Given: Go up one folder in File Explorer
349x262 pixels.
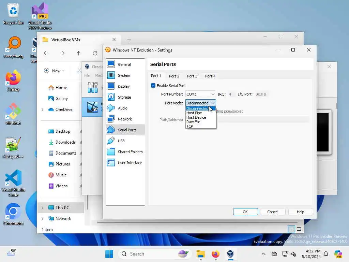Looking at the screenshot, I should pyautogui.click(x=79, y=53).
